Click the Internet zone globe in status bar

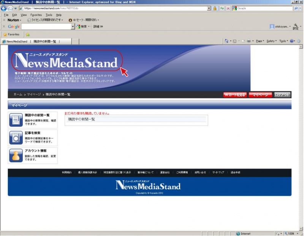coord(238,234)
